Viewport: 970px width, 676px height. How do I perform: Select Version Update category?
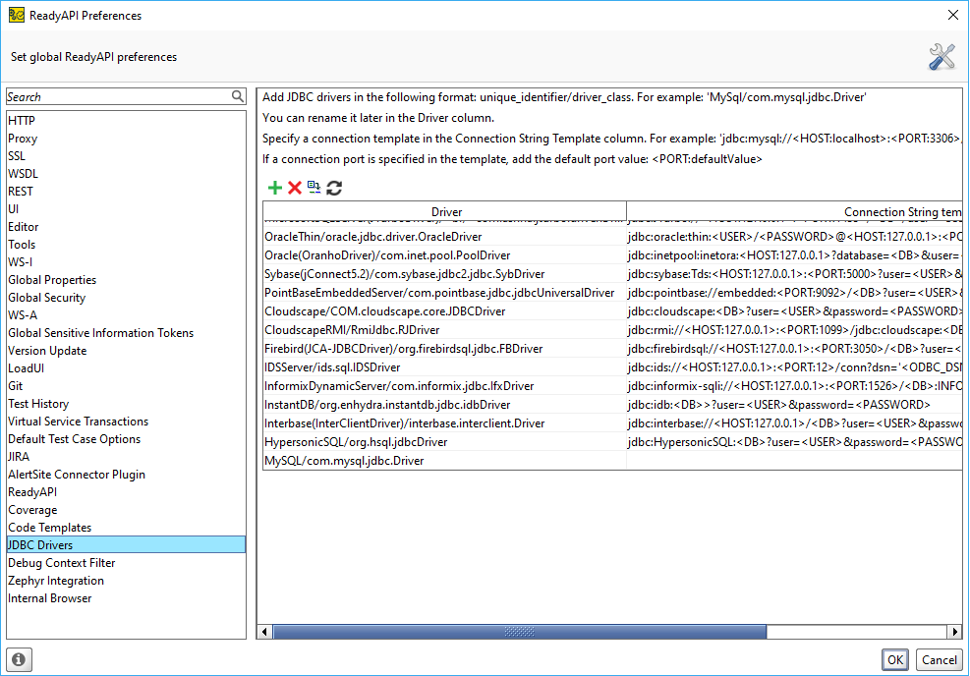coord(126,351)
